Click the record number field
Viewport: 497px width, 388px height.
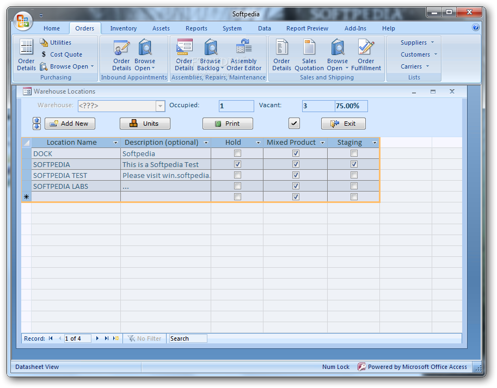[x=78, y=338]
